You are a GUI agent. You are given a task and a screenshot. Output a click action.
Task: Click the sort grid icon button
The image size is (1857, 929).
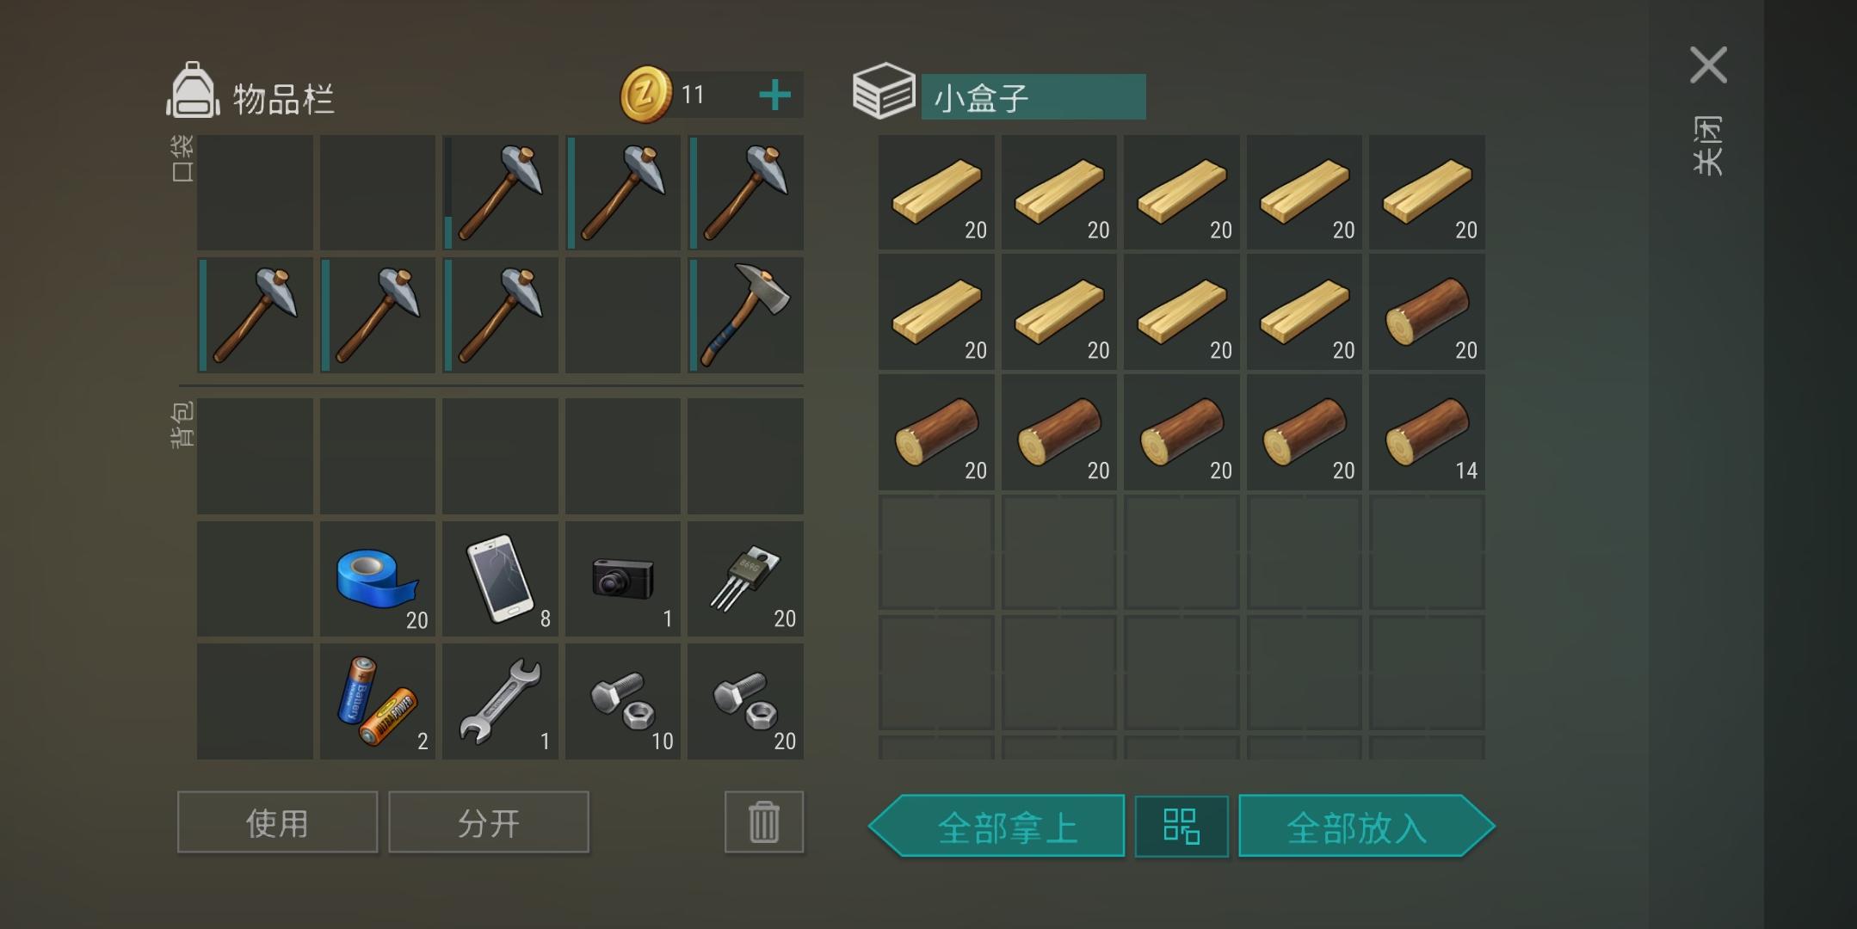pyautogui.click(x=1181, y=826)
